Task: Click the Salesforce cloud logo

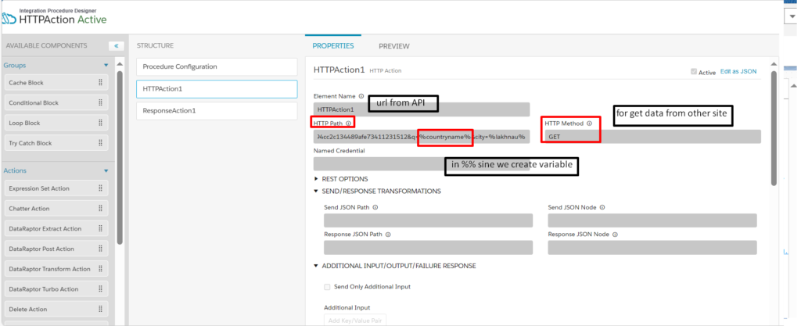Action: coord(9,20)
